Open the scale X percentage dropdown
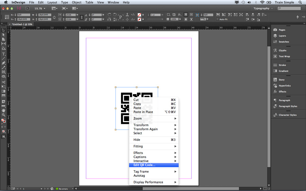306x191 pixels. click(77, 15)
